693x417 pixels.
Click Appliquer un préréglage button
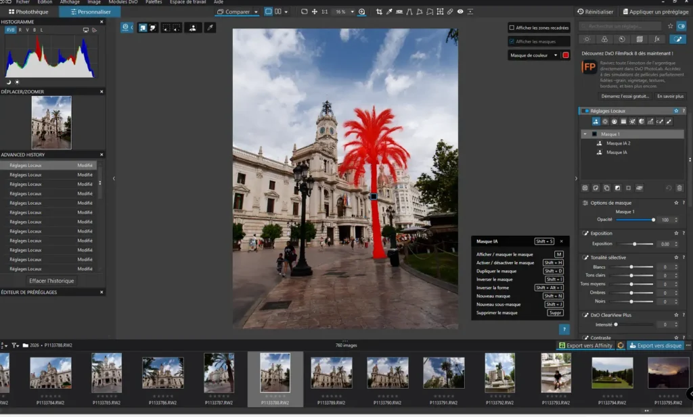tap(655, 12)
